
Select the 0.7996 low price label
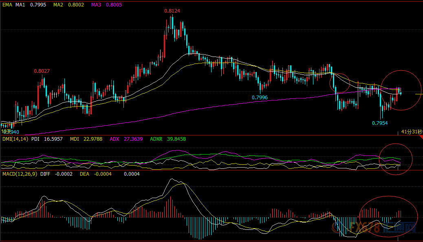click(260, 98)
